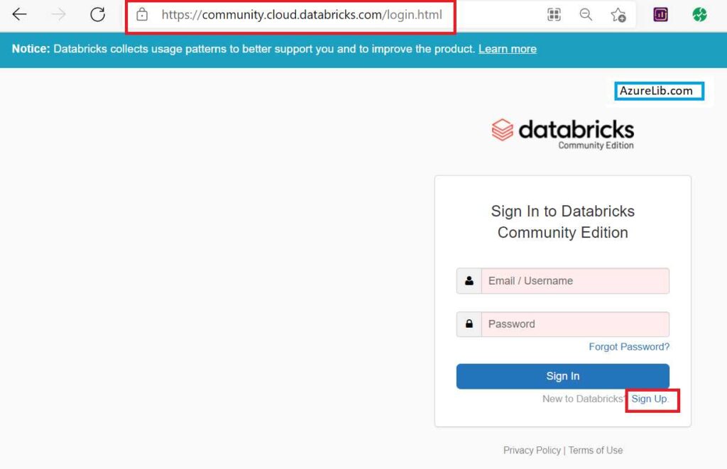The image size is (727, 469).
Task: Open the Privacy Policy link
Action: (532, 451)
